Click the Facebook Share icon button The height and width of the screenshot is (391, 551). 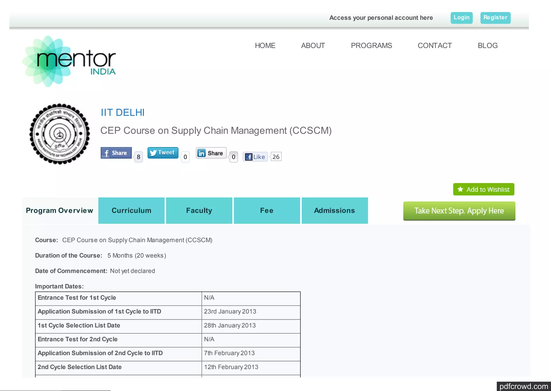tap(116, 153)
